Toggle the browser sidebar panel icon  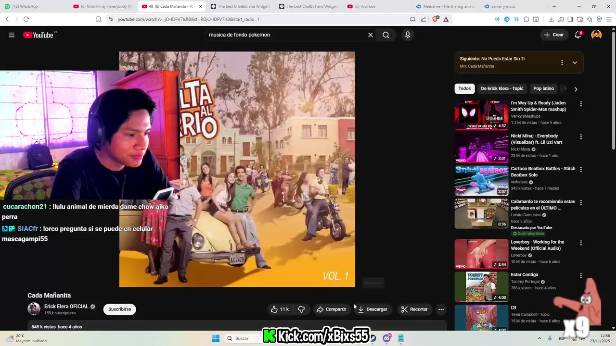[570, 19]
